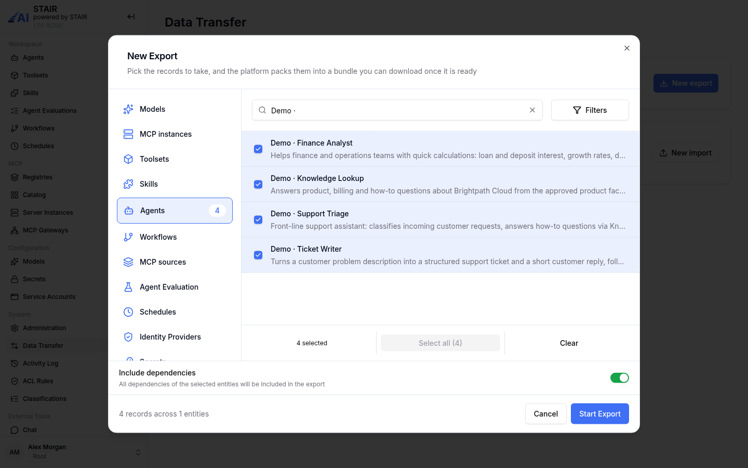
Task: Click the download icon on New export button
Action: [664, 83]
